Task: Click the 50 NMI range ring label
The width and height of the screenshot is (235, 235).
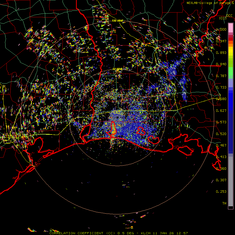Action: click(118, 69)
